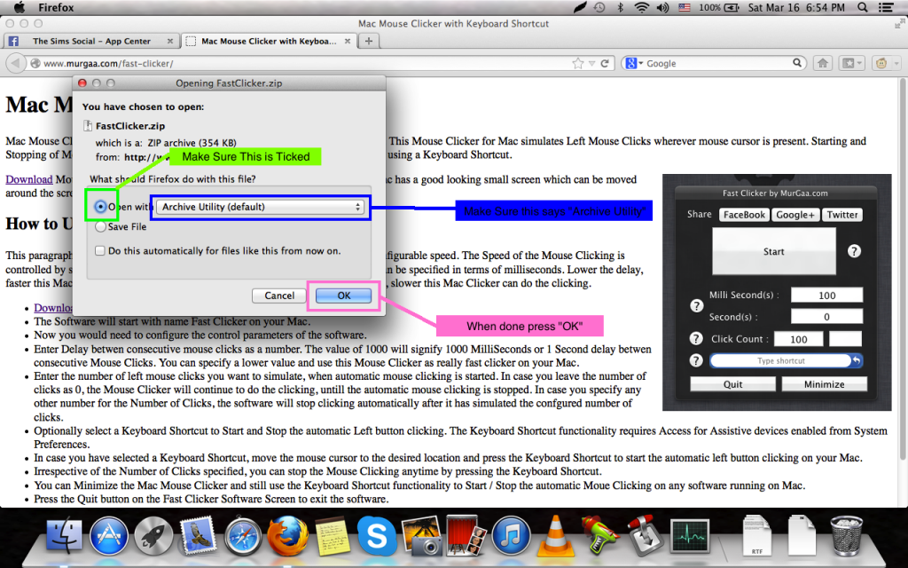Open iTunes from the Dock
This screenshot has height=568, width=908.
click(x=510, y=535)
